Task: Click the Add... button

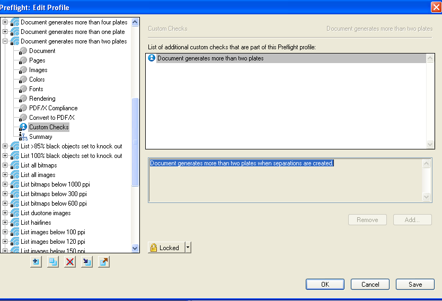Action: click(x=412, y=220)
